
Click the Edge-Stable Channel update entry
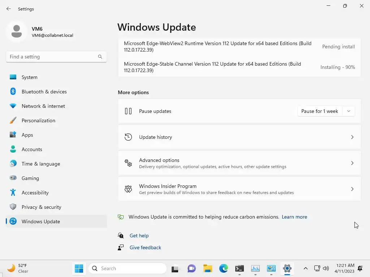tap(239, 67)
